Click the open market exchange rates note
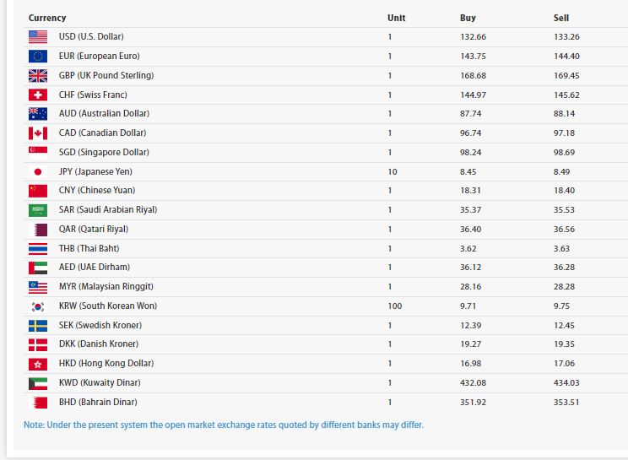Viewport: 628px width, 460px height. pos(224,425)
